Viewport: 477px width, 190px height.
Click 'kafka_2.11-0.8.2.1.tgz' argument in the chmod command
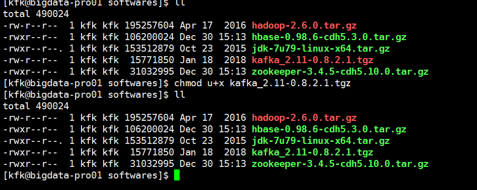pos(290,83)
